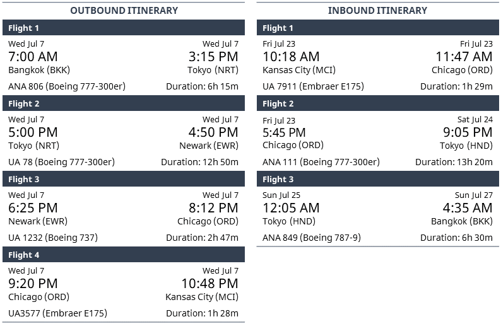Select the inbound Flight 3 header bar
Image resolution: width=501 pixels, height=324 pixels.
pyautogui.click(x=377, y=179)
